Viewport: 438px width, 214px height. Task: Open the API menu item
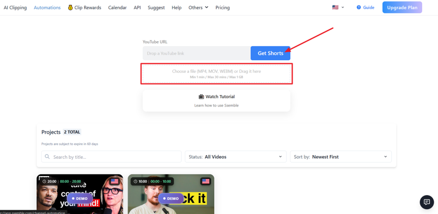[x=137, y=8]
